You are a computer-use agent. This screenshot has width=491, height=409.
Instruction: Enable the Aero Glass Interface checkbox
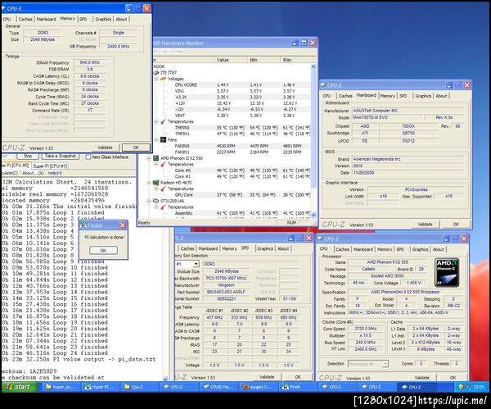87,156
